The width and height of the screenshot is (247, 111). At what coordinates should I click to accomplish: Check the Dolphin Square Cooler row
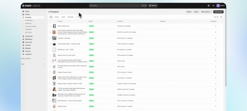point(50,72)
